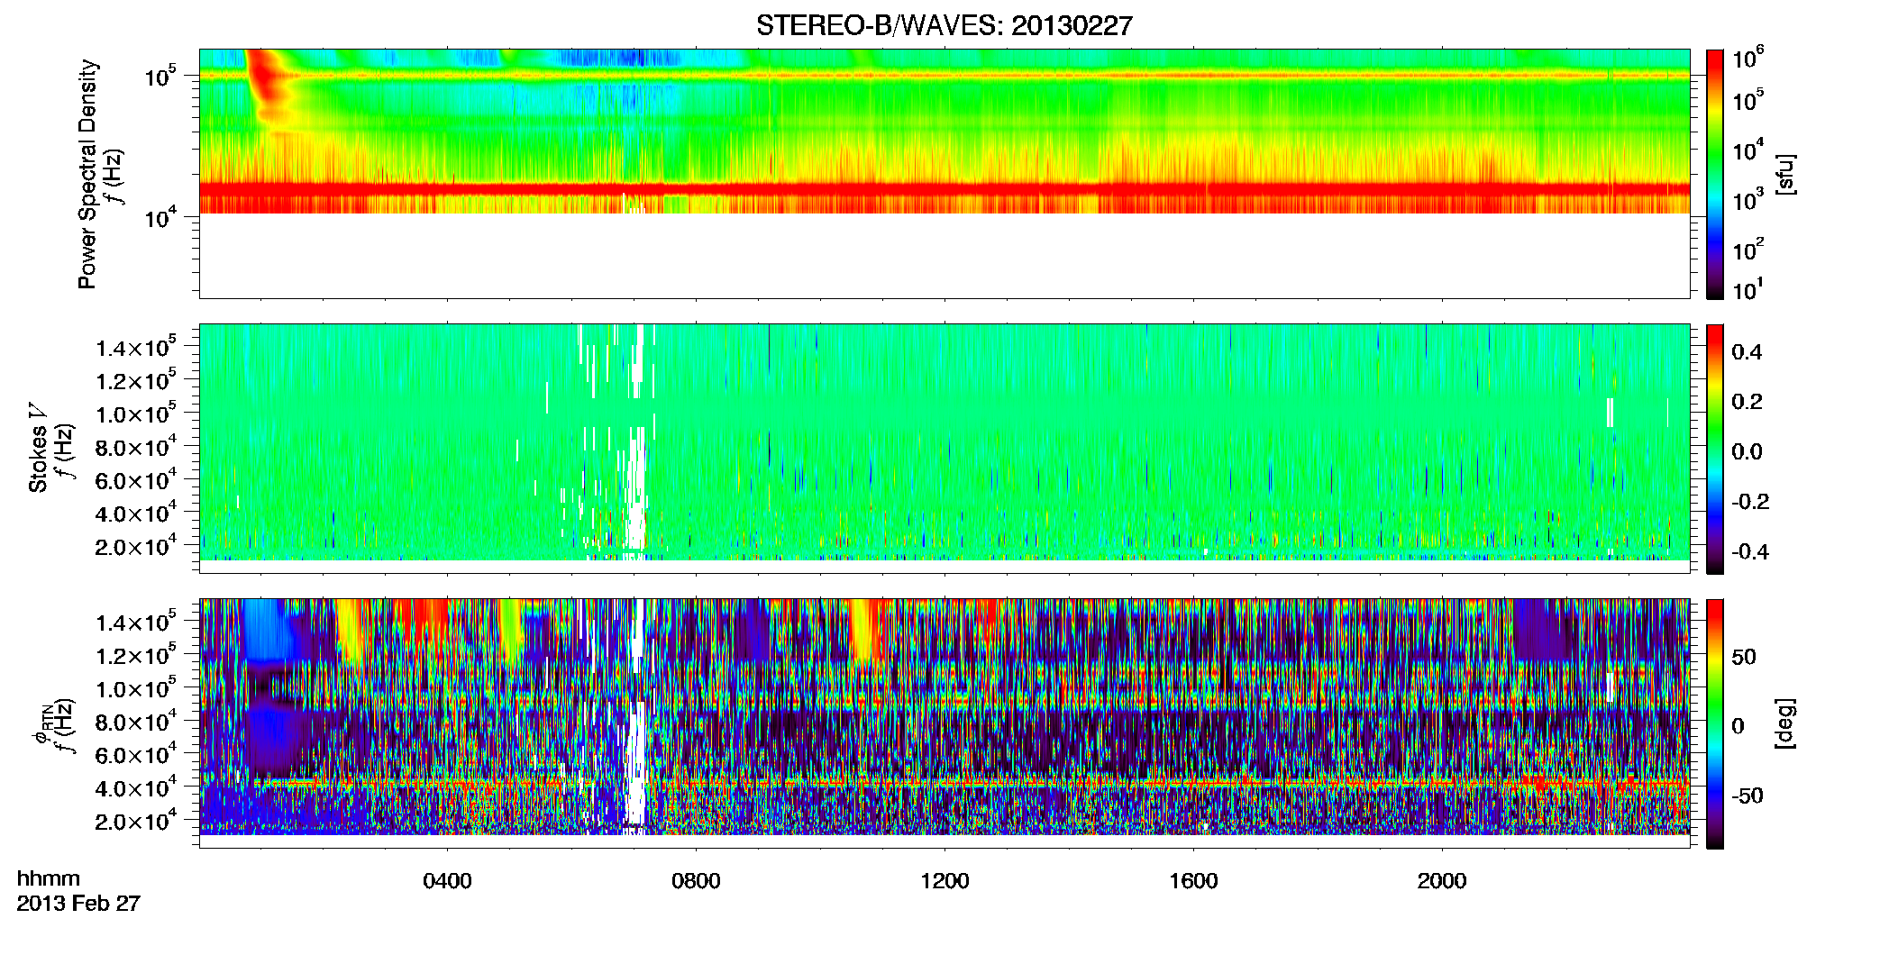Click the [sfu] colorbar unit label
Screen dimensions: 1889x973
pos(1785,174)
